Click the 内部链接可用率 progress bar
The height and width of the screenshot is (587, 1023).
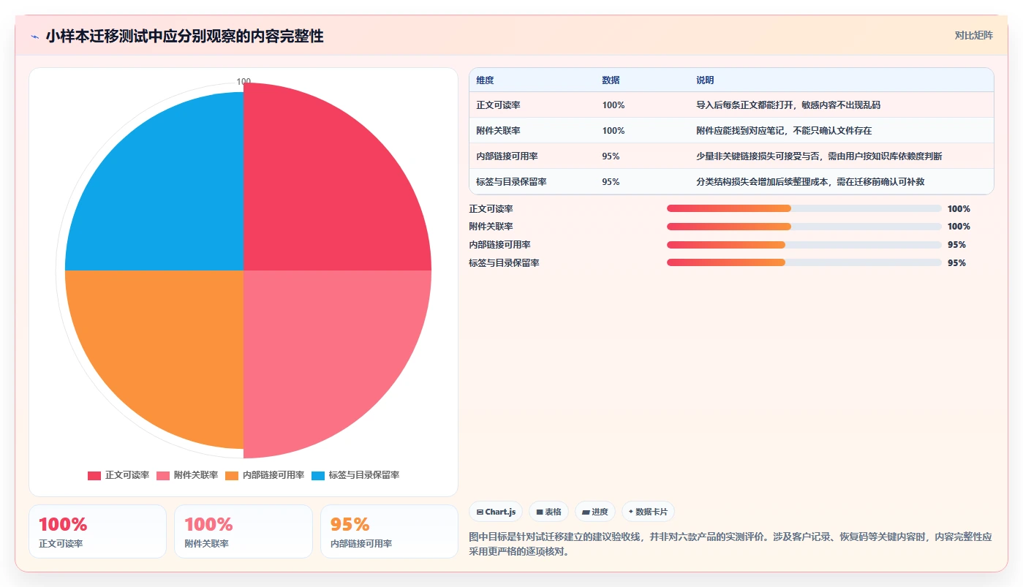804,244
